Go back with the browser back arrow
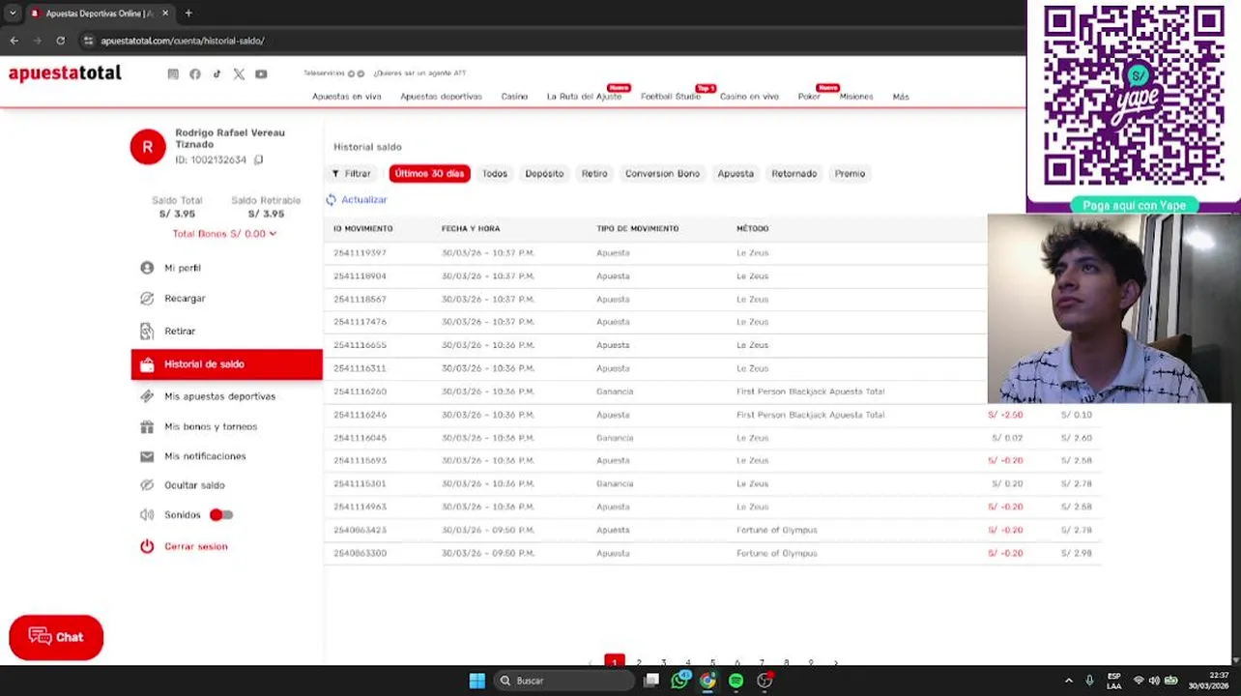1241x696 pixels. [x=14, y=41]
